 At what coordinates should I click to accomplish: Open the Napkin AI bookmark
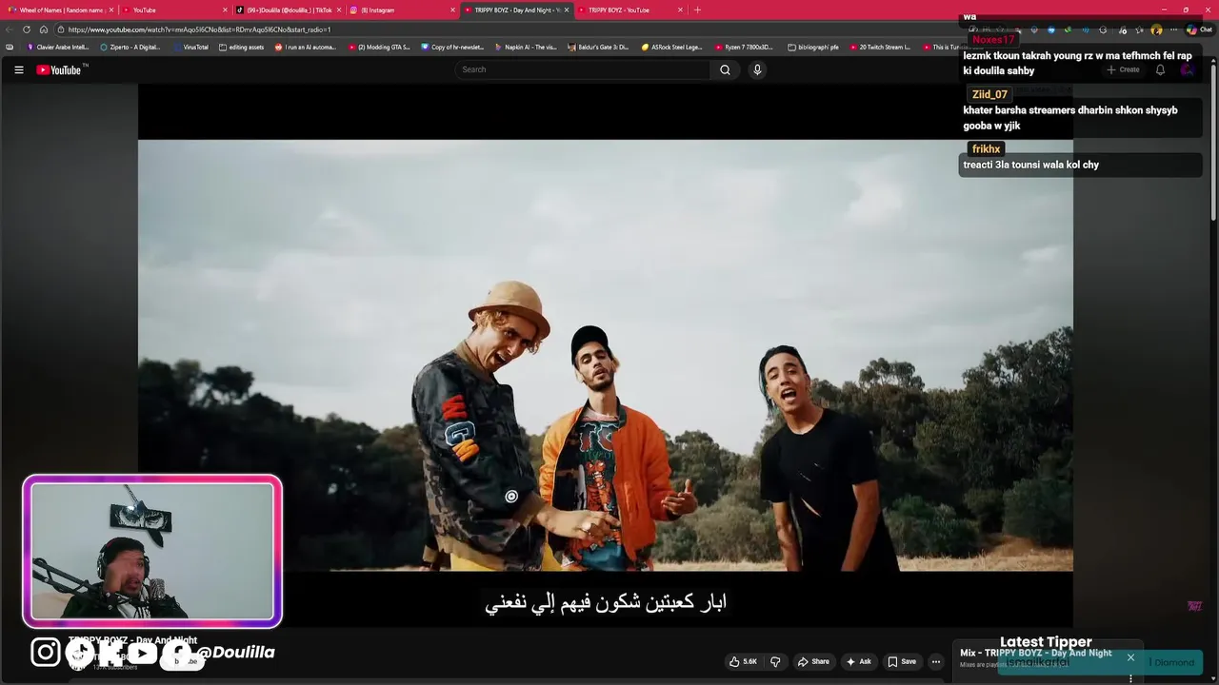point(526,47)
